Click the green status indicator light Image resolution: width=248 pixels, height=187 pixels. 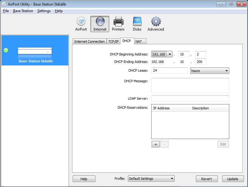click(x=6, y=50)
